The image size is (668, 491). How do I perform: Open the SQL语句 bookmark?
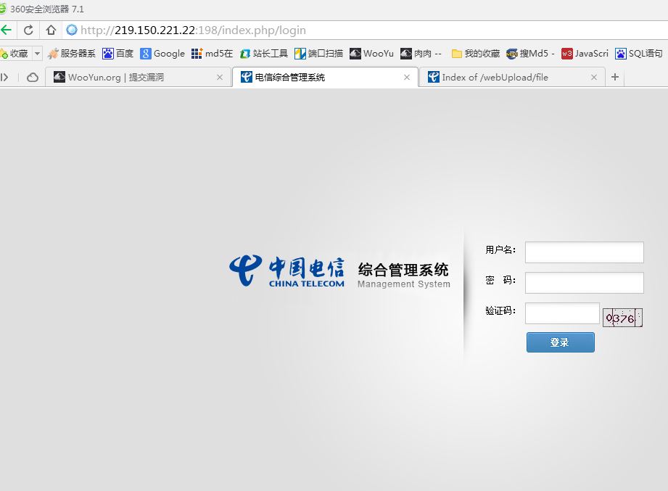coord(639,54)
